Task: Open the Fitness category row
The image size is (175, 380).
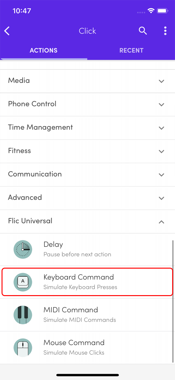Action: (x=87, y=151)
